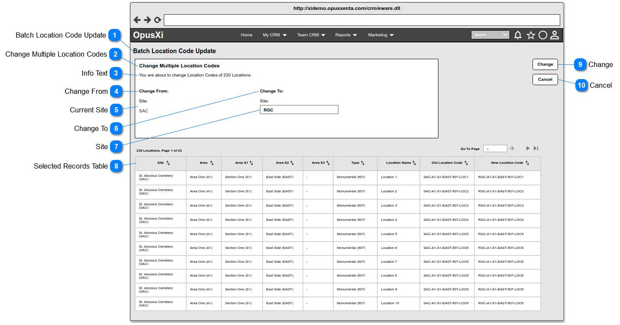The image size is (620, 325).
Task: Click the Change button
Action: point(545,64)
